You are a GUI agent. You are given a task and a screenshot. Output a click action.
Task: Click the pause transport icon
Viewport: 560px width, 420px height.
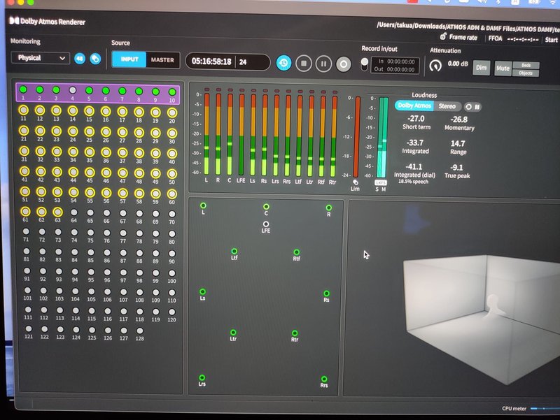323,64
